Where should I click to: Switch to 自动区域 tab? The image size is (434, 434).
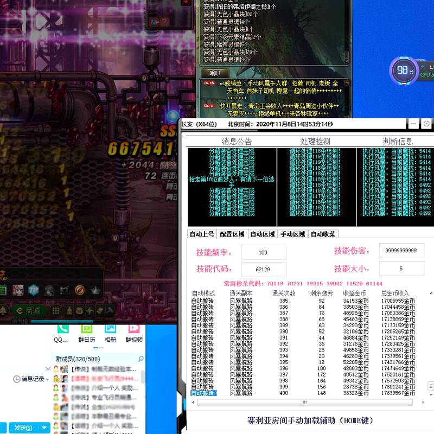click(263, 234)
